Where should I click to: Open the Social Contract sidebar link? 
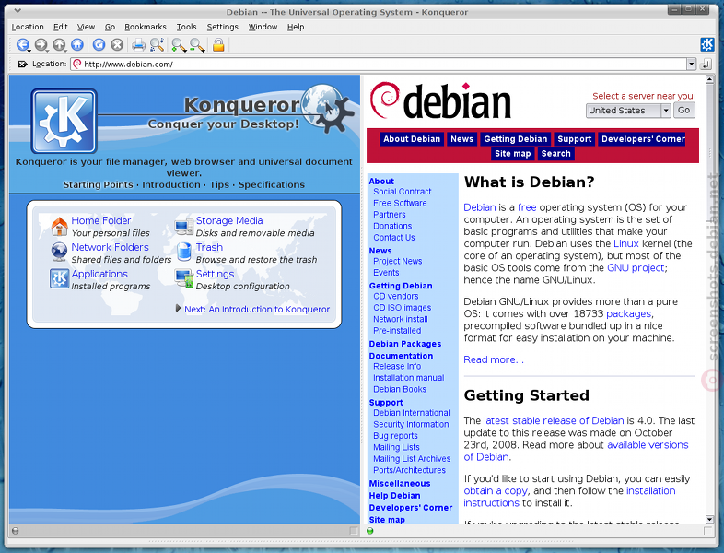pyautogui.click(x=403, y=192)
